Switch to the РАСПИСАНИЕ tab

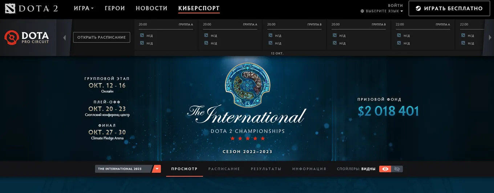pyautogui.click(x=224, y=169)
